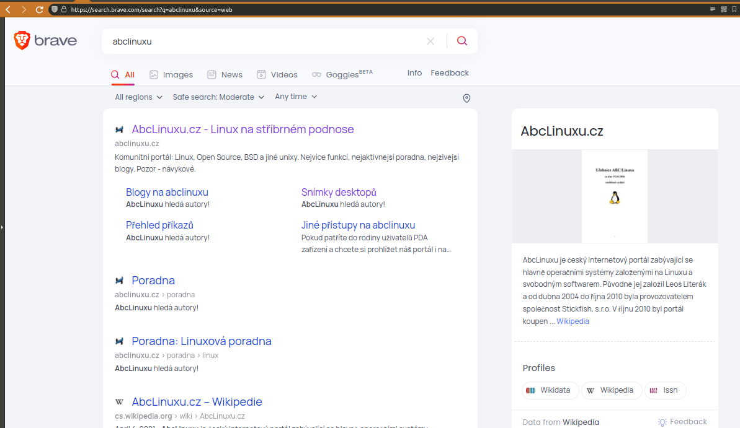Click Wikipedia W favicon beside Wikipedie result
Screen dimensions: 740x428
(119, 402)
